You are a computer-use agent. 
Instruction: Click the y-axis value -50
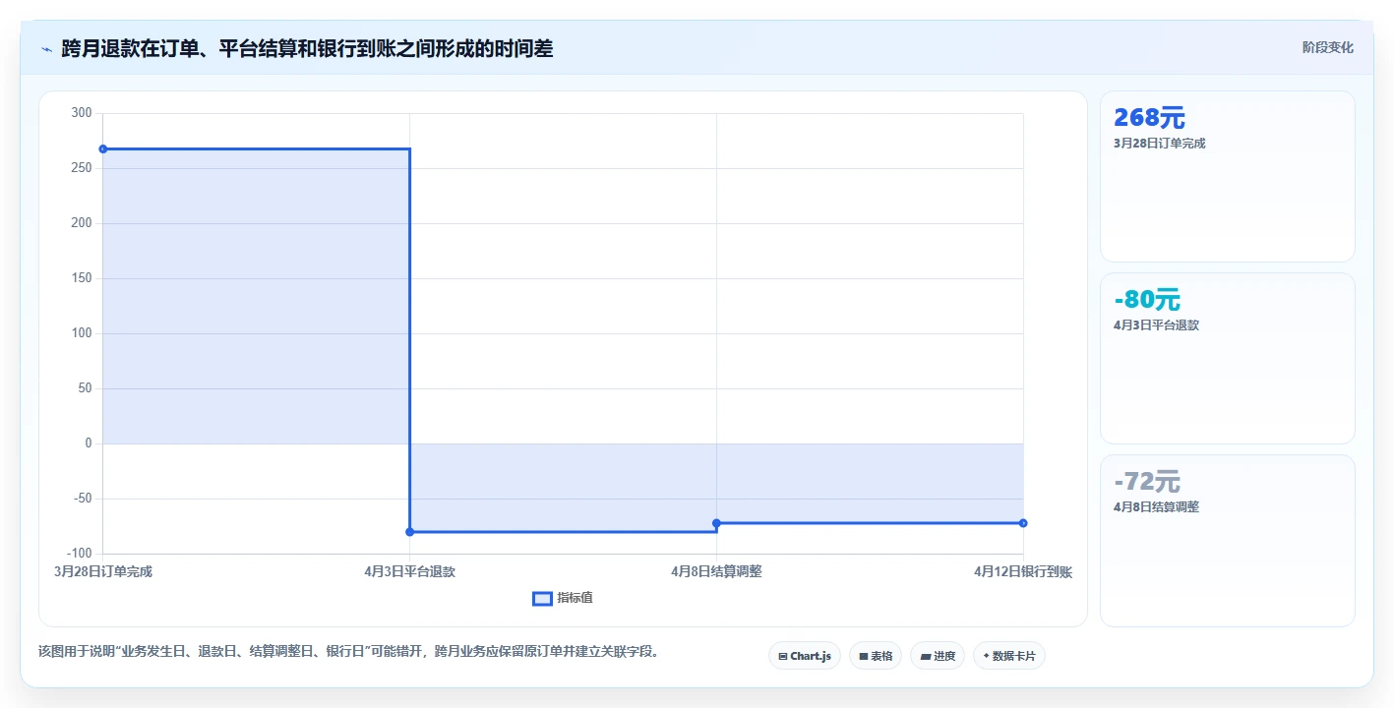[81, 499]
